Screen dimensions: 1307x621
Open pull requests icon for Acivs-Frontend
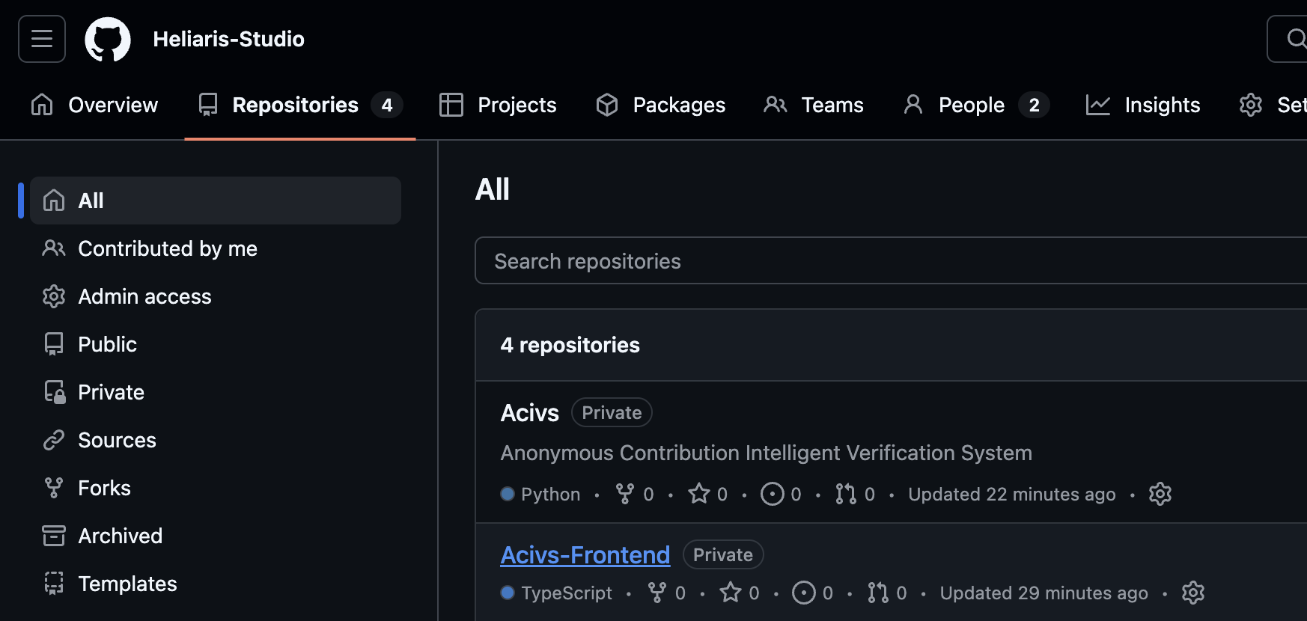coord(878,593)
